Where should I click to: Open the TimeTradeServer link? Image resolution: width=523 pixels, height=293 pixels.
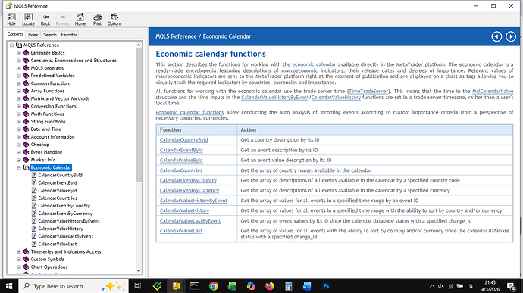368,91
